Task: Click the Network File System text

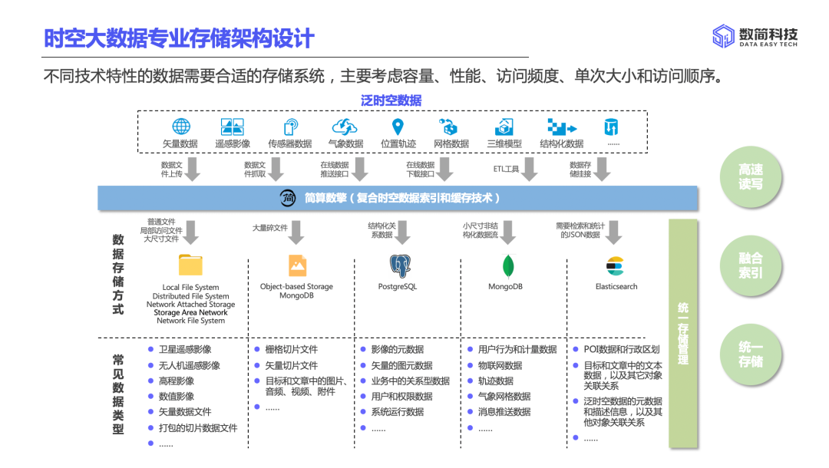Action: coord(191,321)
